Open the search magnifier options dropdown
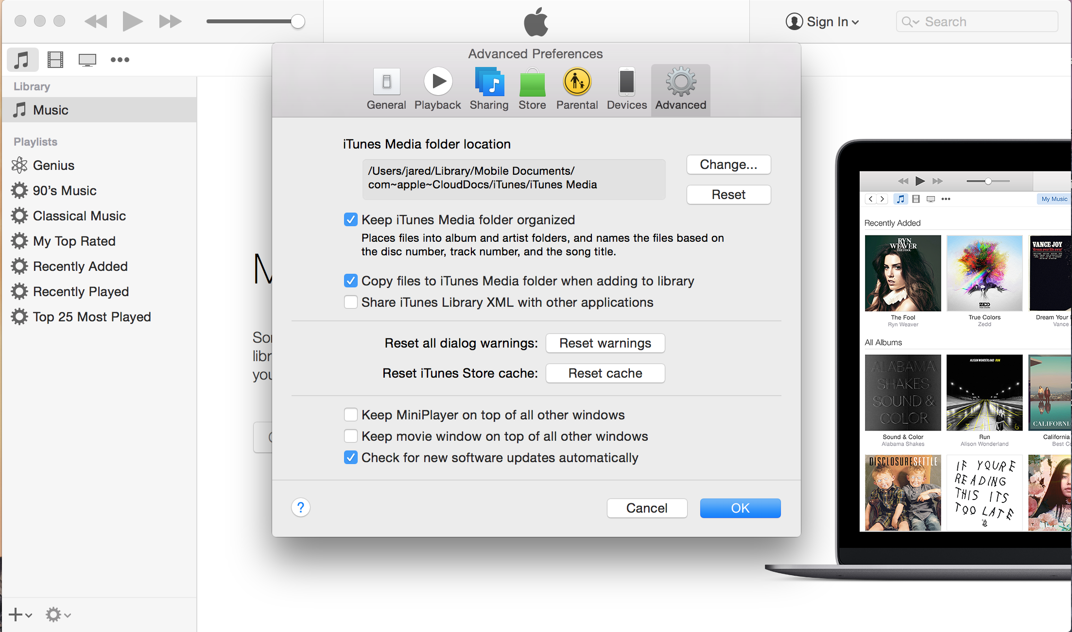The image size is (1072, 632). 910,22
